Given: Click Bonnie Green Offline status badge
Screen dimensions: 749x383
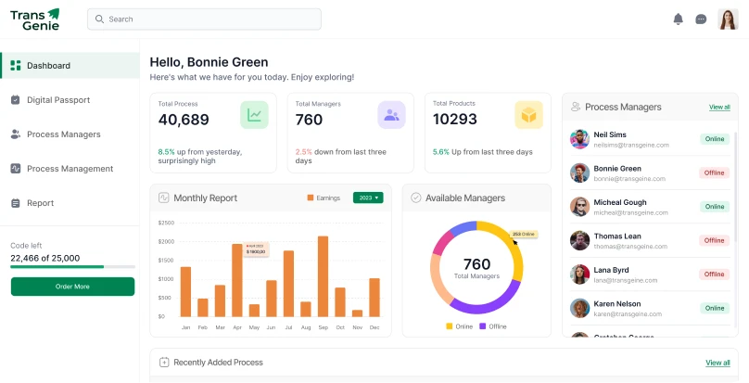Looking at the screenshot, I should [x=714, y=172].
